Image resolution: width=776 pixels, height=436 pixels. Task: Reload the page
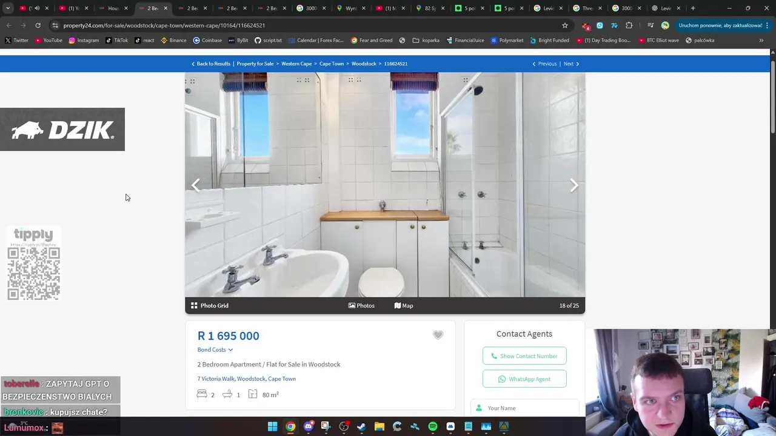pyautogui.click(x=38, y=25)
